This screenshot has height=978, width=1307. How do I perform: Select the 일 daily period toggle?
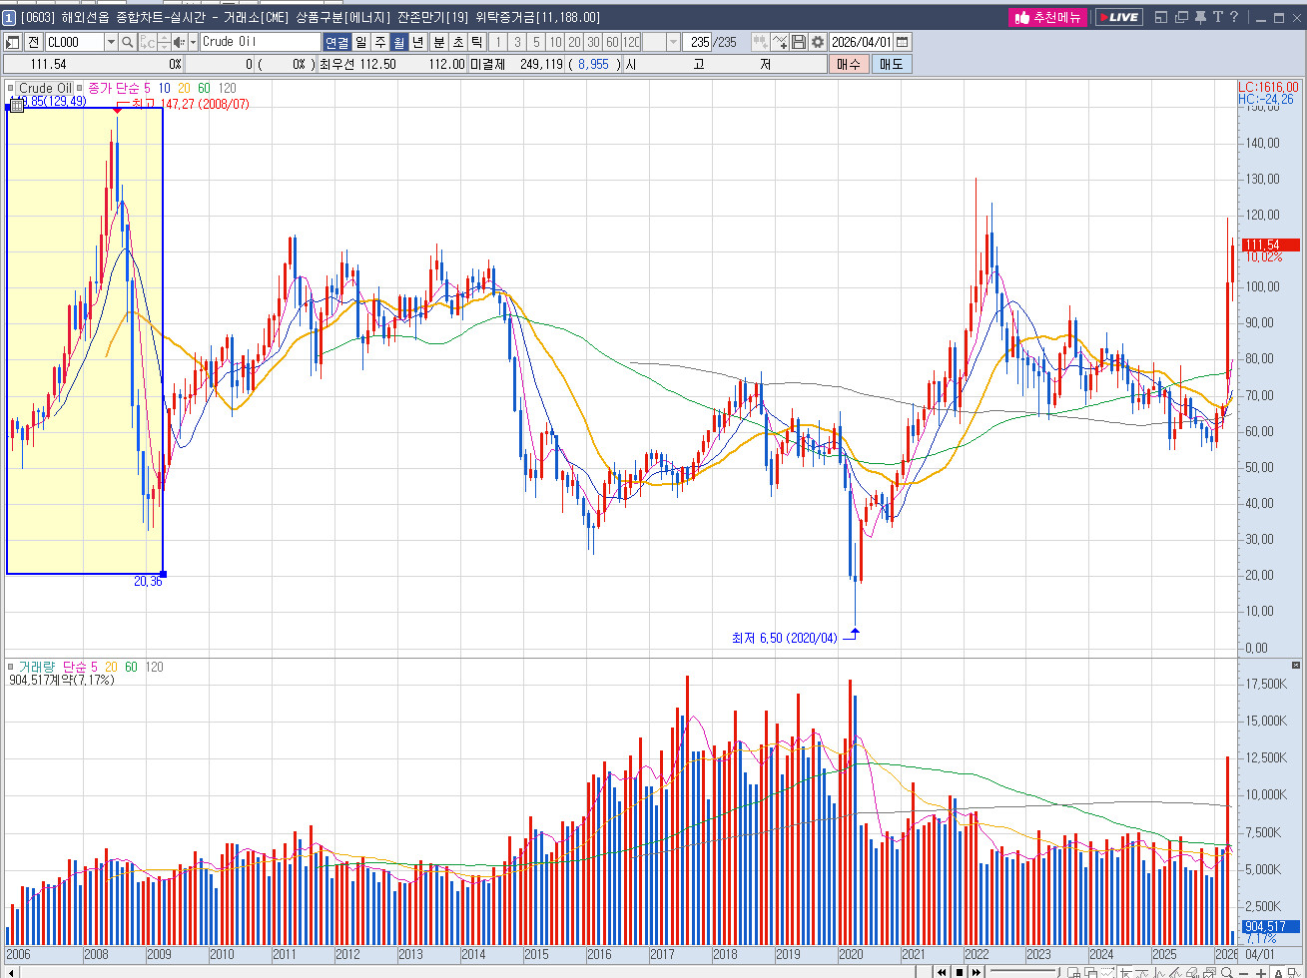361,42
